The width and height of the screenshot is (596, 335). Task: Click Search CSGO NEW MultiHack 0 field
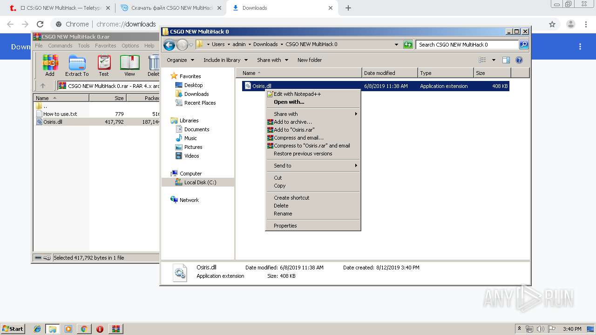pos(467,45)
